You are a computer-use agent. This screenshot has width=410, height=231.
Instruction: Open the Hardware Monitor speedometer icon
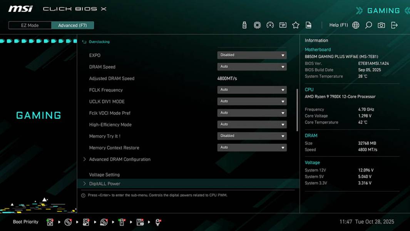point(270,25)
